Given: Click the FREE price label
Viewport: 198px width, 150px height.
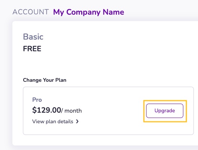Looking at the screenshot, I should point(32,49).
